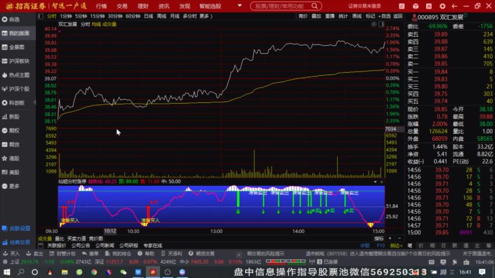Toggle the chart expand plus icon near top right
Screen dimensions: 495x278
tap(374, 24)
